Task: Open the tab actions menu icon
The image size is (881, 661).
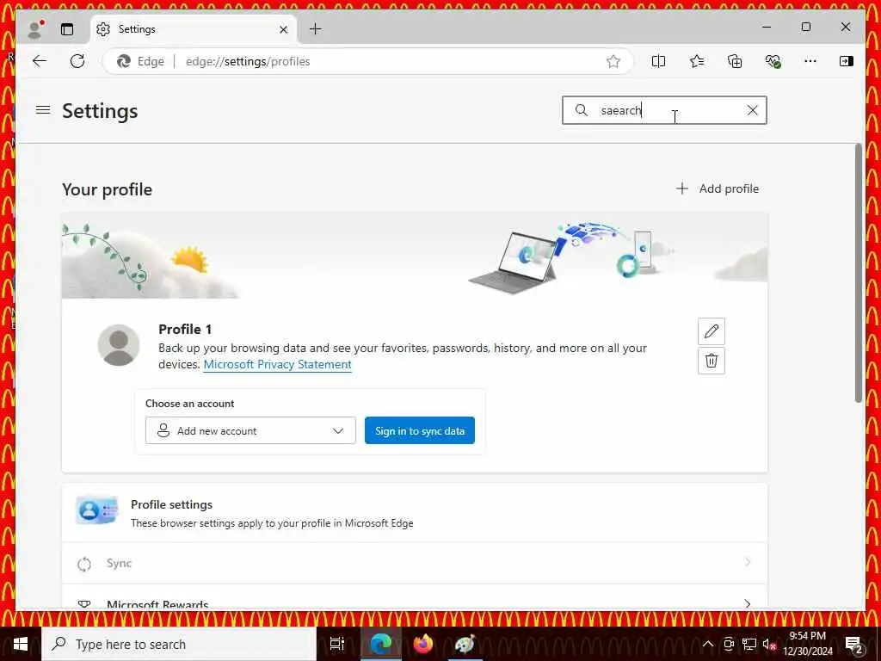Action: click(67, 29)
